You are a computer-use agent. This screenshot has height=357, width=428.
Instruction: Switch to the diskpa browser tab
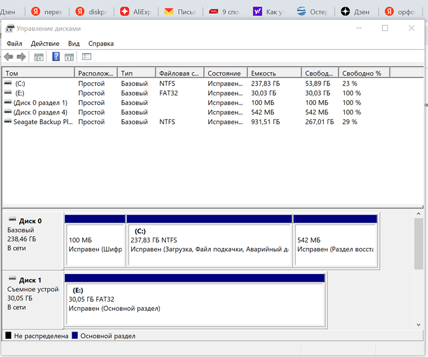click(x=91, y=12)
